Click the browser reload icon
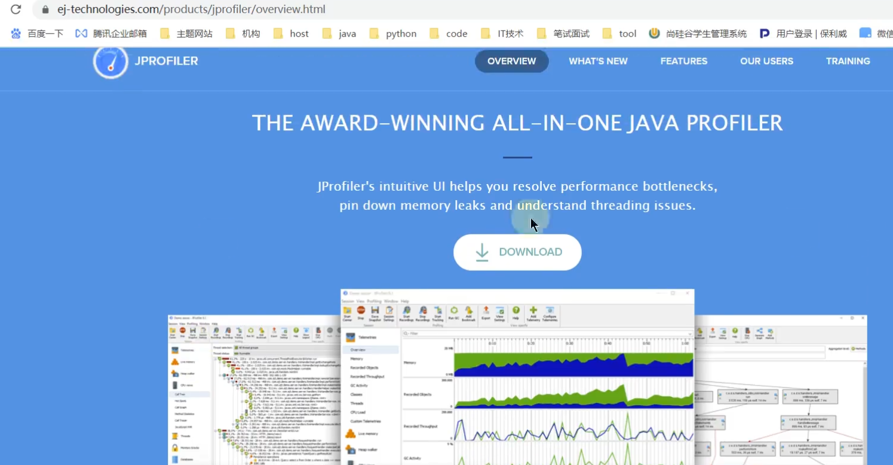 (16, 10)
